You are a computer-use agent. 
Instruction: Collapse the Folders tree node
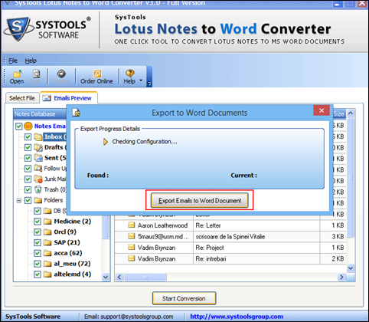click(x=19, y=200)
